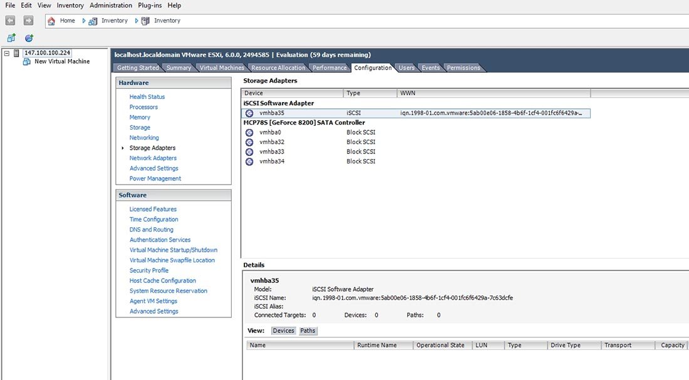Open the Plug-ins menu
This screenshot has height=380, width=689.
(149, 5)
